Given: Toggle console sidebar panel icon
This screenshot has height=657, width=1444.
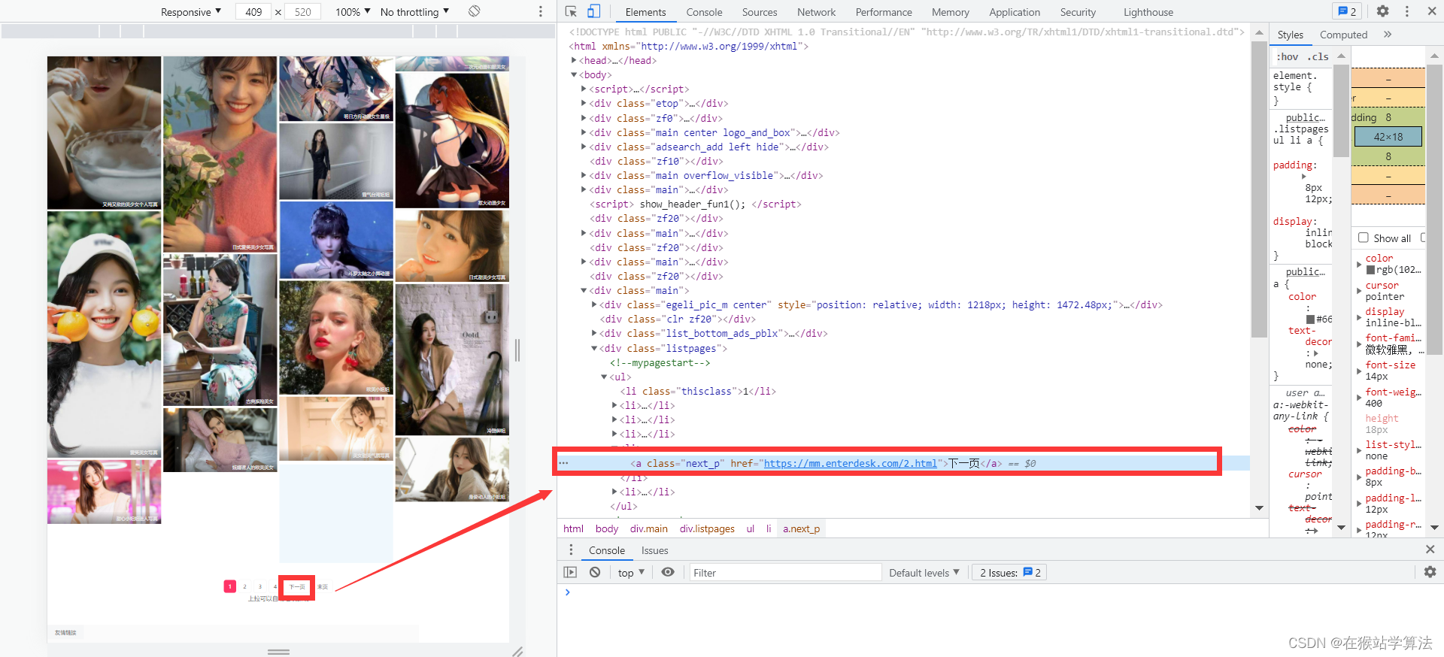Looking at the screenshot, I should 570,572.
